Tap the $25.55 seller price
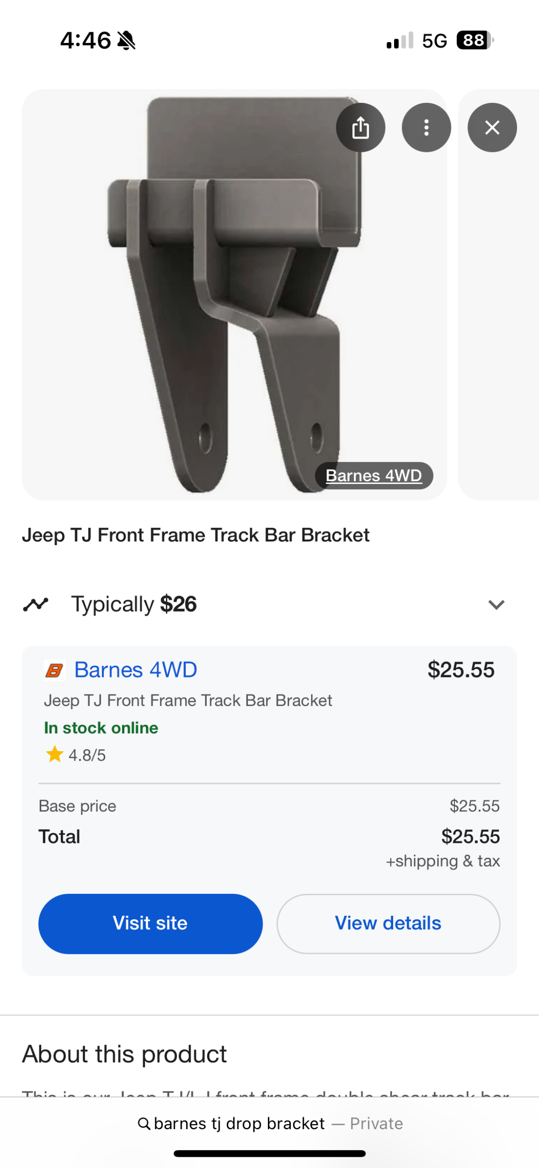 tap(460, 670)
